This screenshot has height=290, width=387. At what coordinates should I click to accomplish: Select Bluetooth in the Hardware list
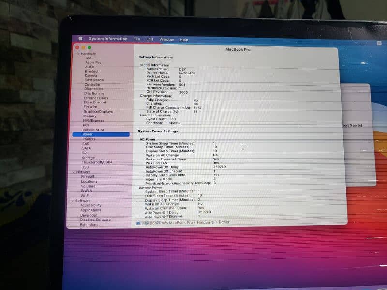click(92, 71)
